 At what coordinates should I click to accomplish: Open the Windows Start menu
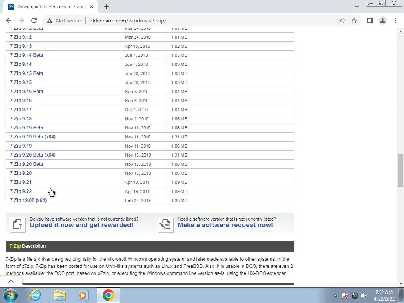[10, 295]
